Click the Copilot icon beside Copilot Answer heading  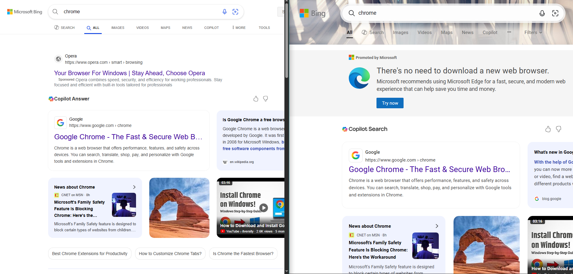click(51, 99)
